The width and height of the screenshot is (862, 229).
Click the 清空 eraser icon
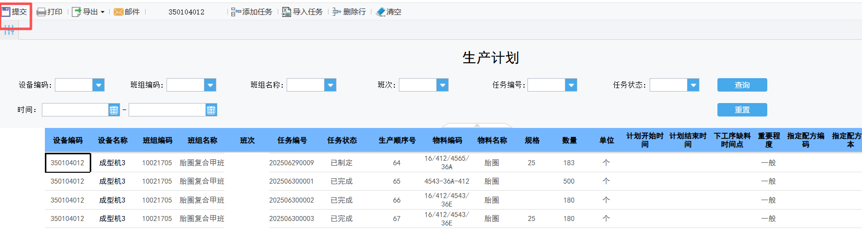(x=381, y=12)
